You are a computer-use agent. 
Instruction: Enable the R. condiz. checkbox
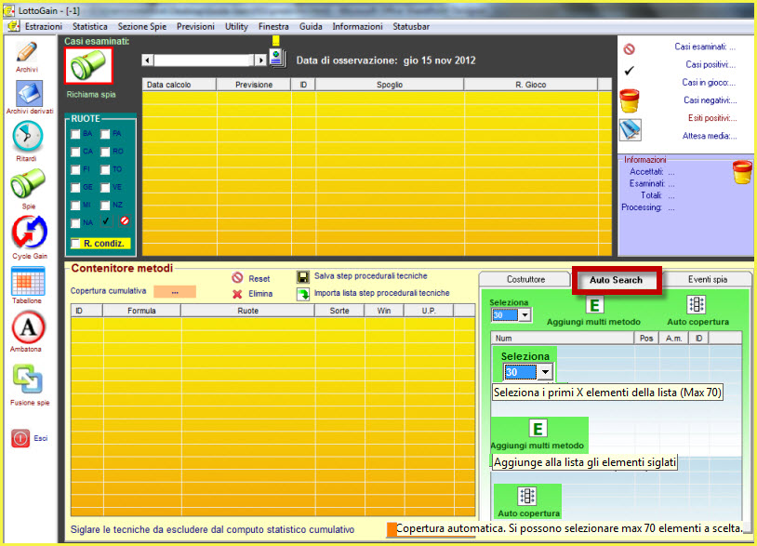76,244
